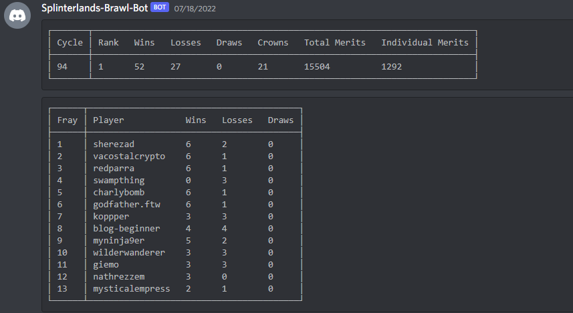Screen dimensions: 573x313
Task: Click player name blog-beginner
Action: pos(126,229)
